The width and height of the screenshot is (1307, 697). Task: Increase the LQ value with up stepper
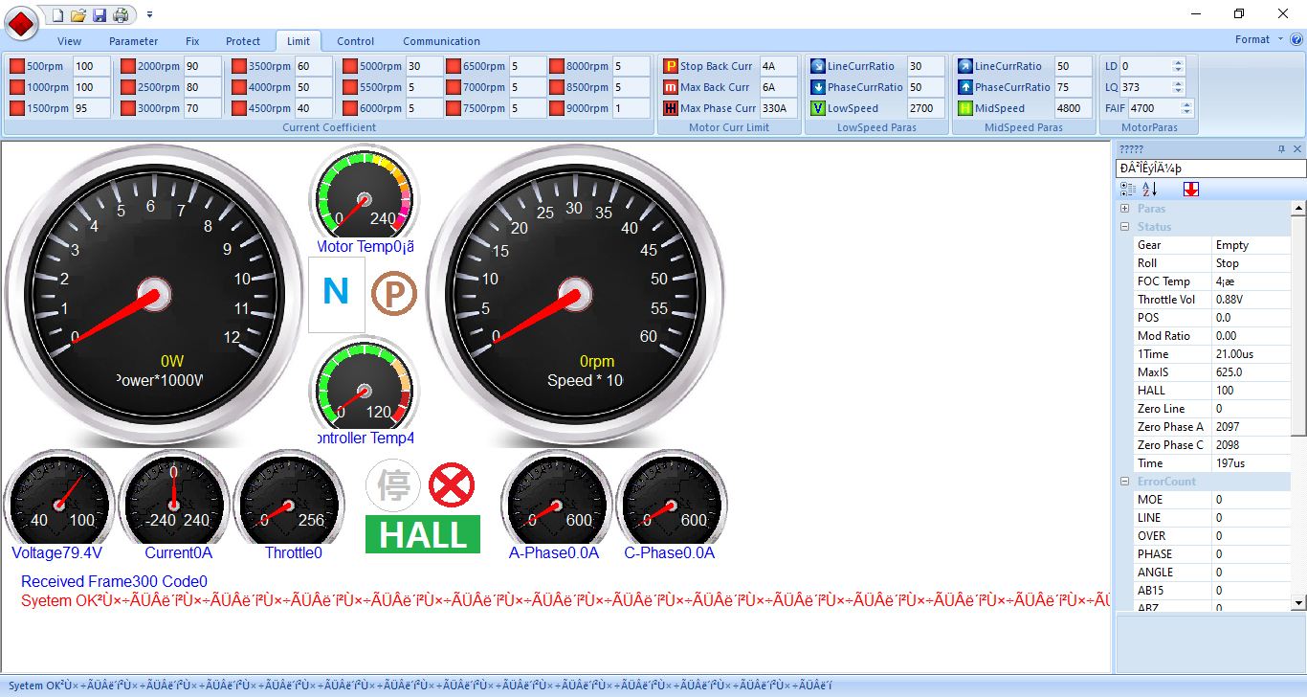1177,83
